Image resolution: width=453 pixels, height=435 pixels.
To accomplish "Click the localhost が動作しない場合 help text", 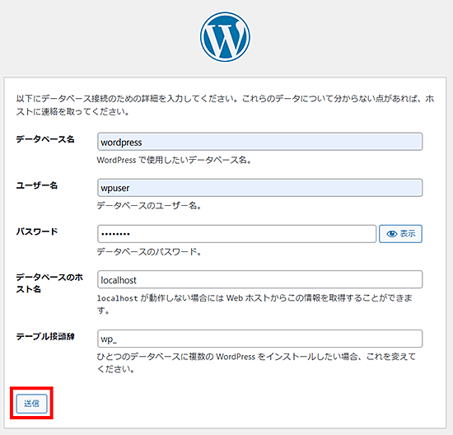I will tap(255, 304).
